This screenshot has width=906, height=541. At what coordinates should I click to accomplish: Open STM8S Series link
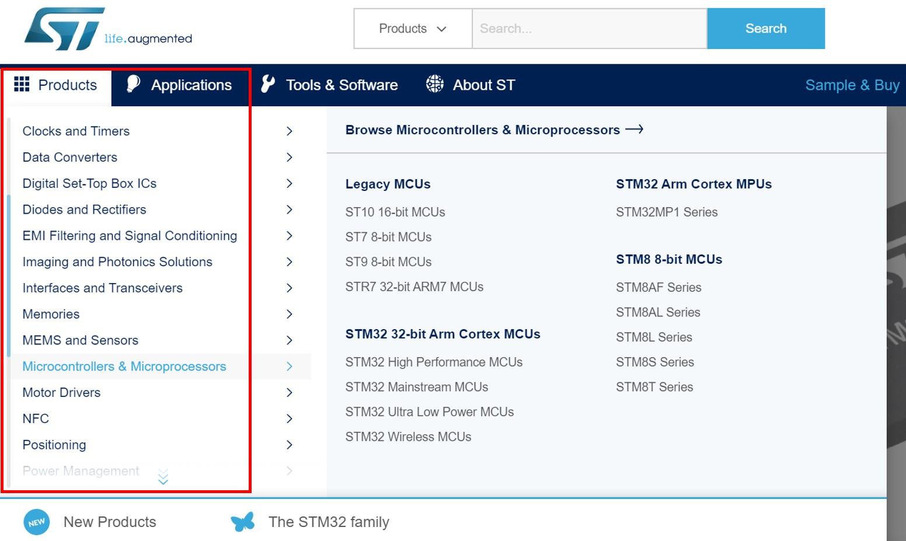click(655, 362)
